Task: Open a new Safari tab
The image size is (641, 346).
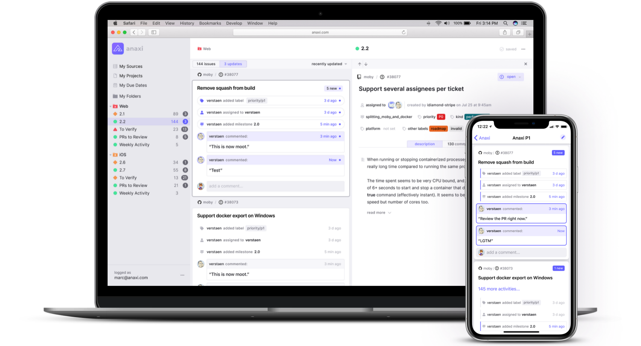Action: point(529,34)
